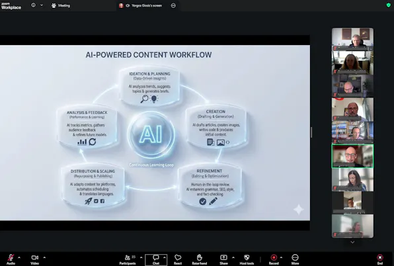Select the highlighted active speaker thumbnail
Screen dimensions: 394x266
352,156
